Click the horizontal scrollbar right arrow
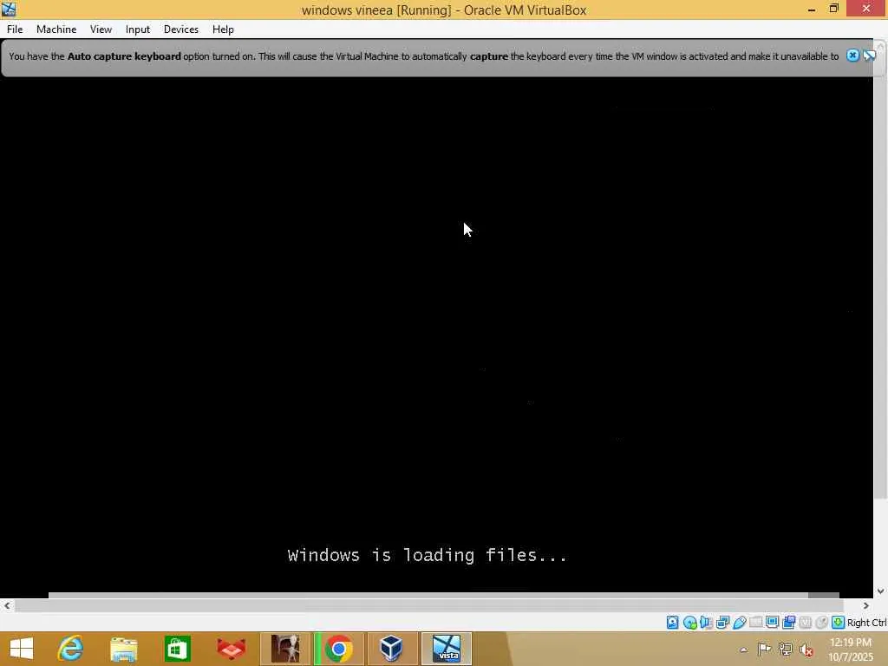The image size is (888, 666). (866, 605)
